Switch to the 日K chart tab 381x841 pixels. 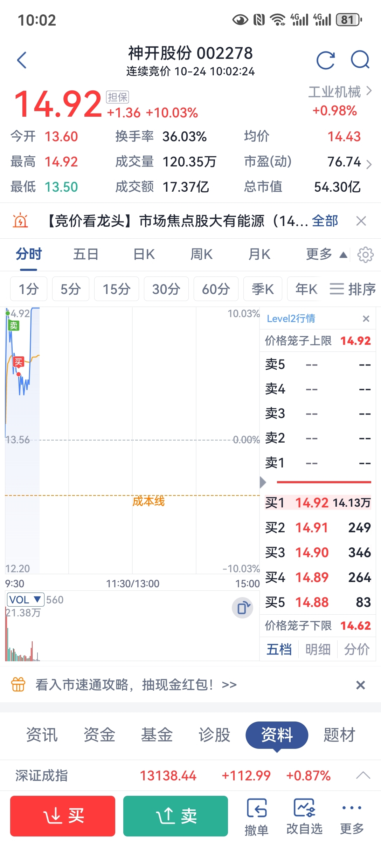(144, 254)
